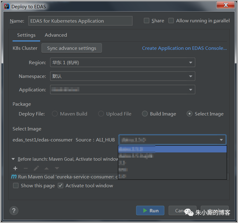This screenshot has width=238, height=223.
Task: Close the Deploy to EDAS dialog
Action: click(225, 5)
